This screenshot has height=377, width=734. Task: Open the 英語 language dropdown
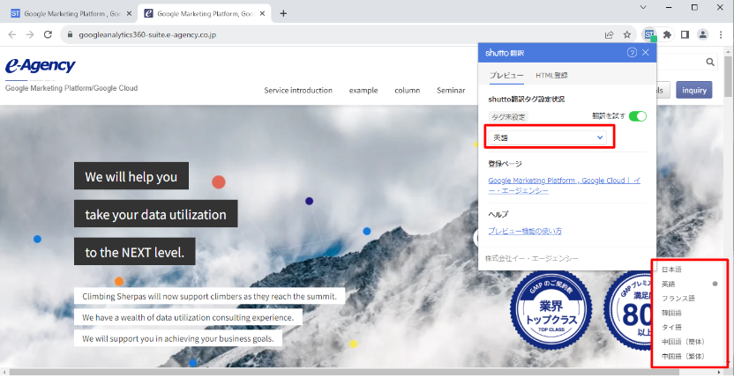(547, 137)
